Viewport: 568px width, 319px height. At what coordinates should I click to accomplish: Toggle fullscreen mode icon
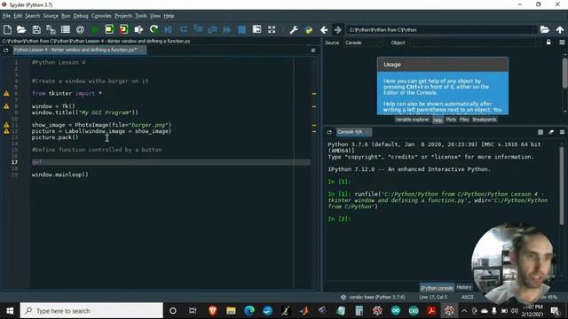pos(272,29)
